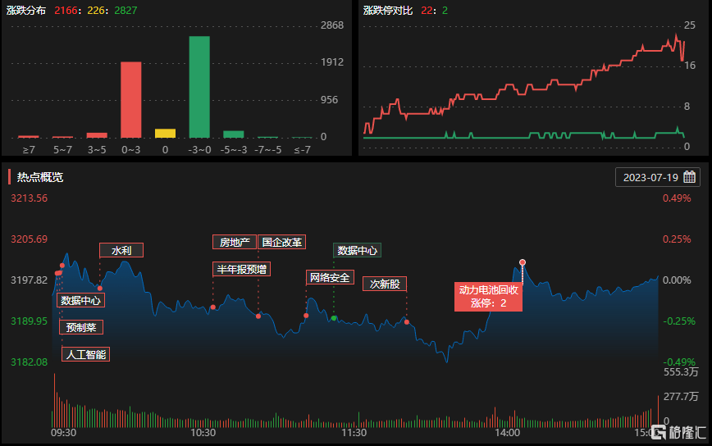Select the 次新股 hotspot label
The image size is (712, 446).
(385, 284)
